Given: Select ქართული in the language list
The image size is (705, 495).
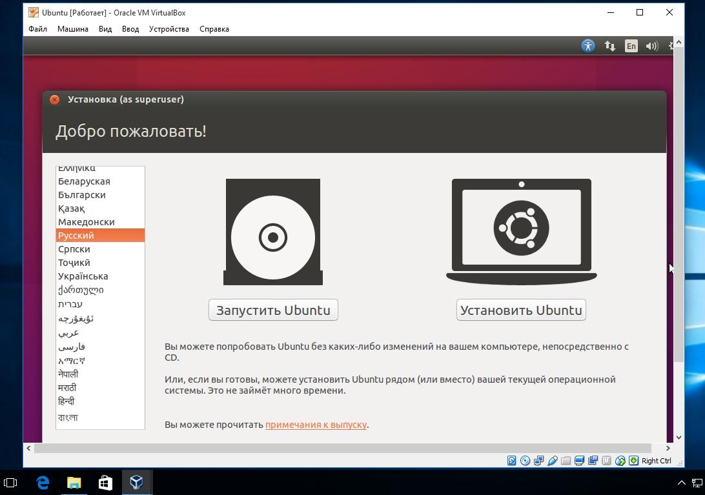Looking at the screenshot, I should click(x=100, y=290).
